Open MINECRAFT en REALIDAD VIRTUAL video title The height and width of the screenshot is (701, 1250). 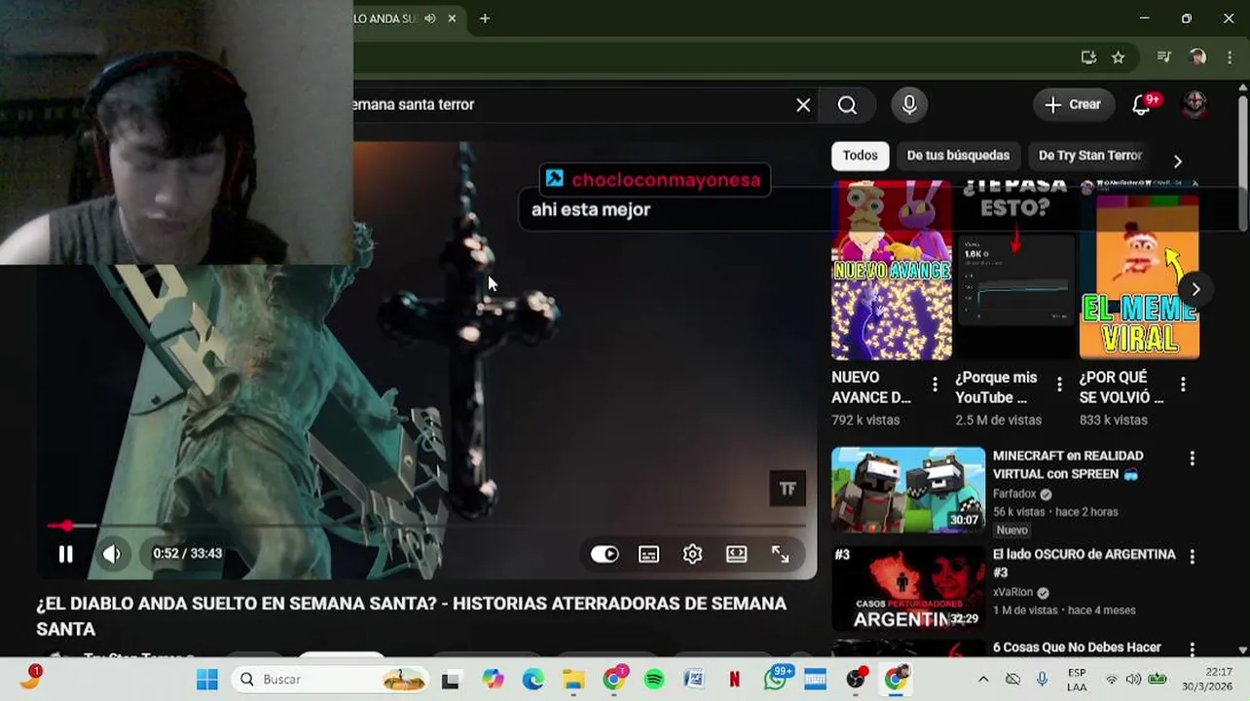tap(1068, 465)
